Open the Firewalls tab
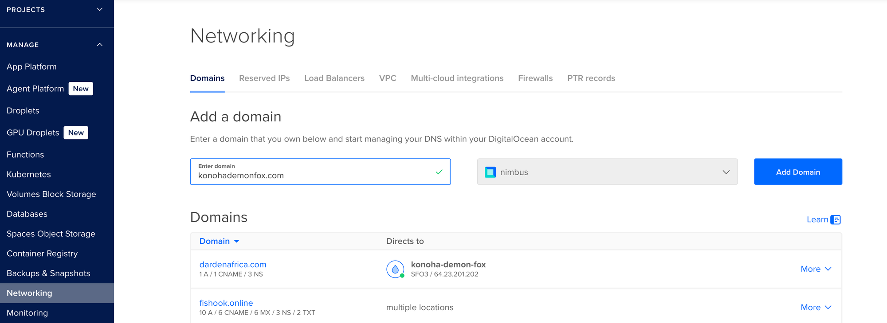 (x=535, y=78)
